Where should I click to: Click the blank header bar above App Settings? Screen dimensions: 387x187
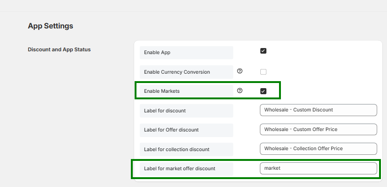[x=193, y=6]
